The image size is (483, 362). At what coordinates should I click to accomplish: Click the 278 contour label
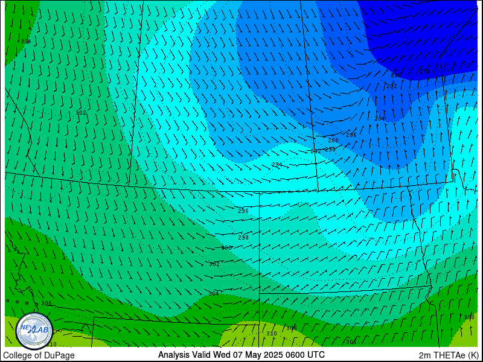(x=425, y=72)
